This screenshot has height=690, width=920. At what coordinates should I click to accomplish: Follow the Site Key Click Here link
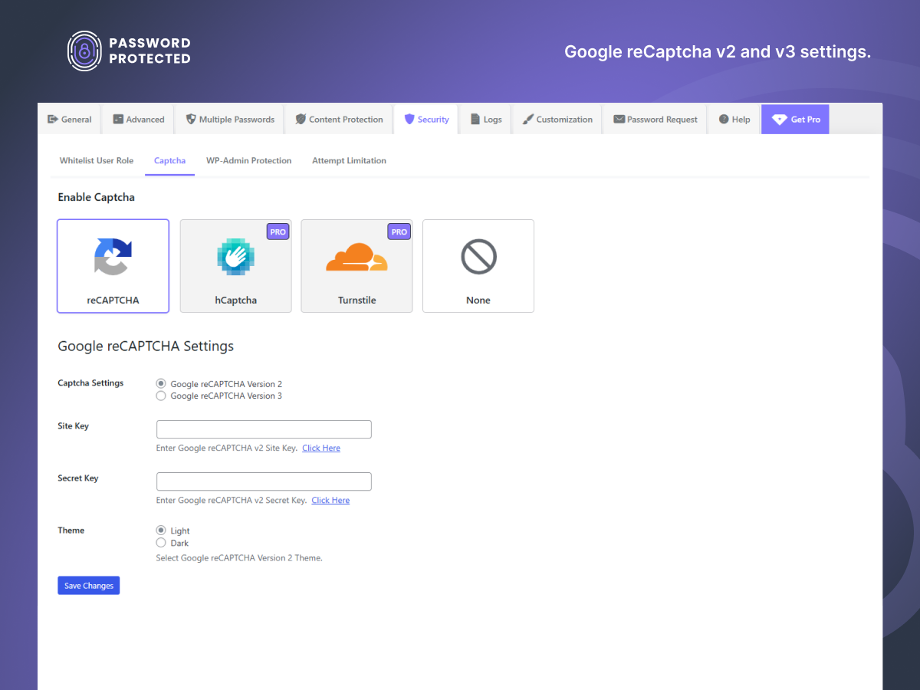(321, 449)
